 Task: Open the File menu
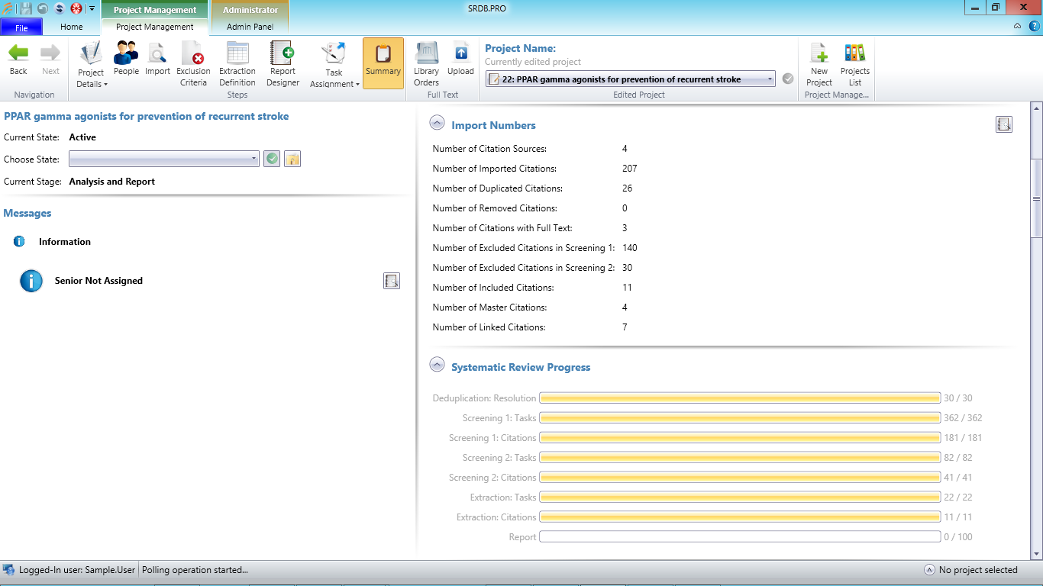(21, 27)
